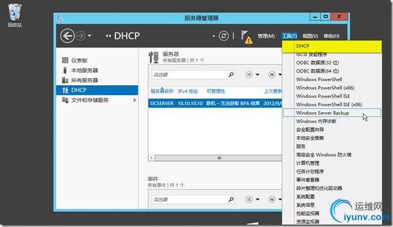The height and width of the screenshot is (227, 393).
Task: Open the navigation history dropdown beside forward arrow
Action: pos(90,36)
